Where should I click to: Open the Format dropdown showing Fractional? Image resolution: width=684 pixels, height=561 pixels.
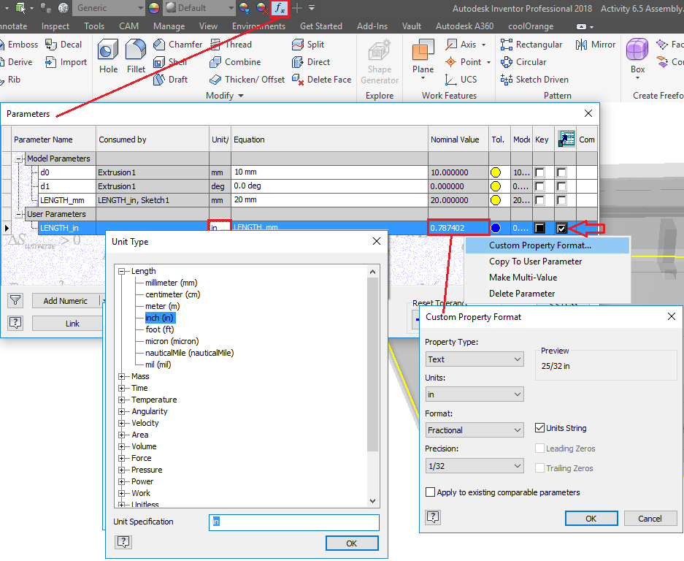[474, 430]
